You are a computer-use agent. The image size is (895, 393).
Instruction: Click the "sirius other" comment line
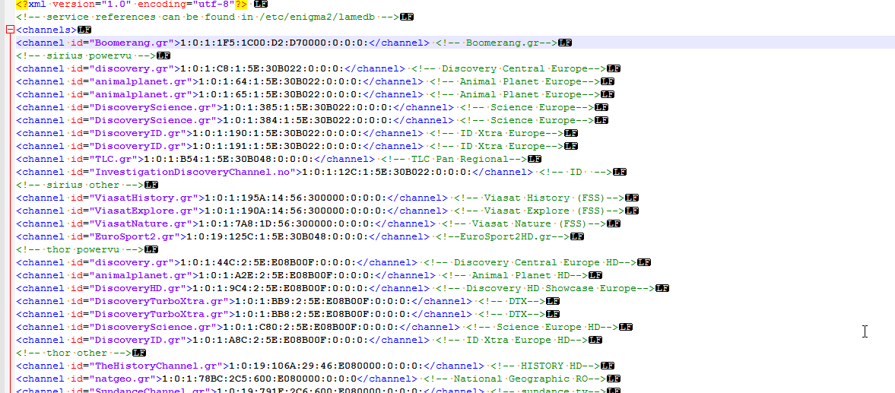(x=80, y=185)
